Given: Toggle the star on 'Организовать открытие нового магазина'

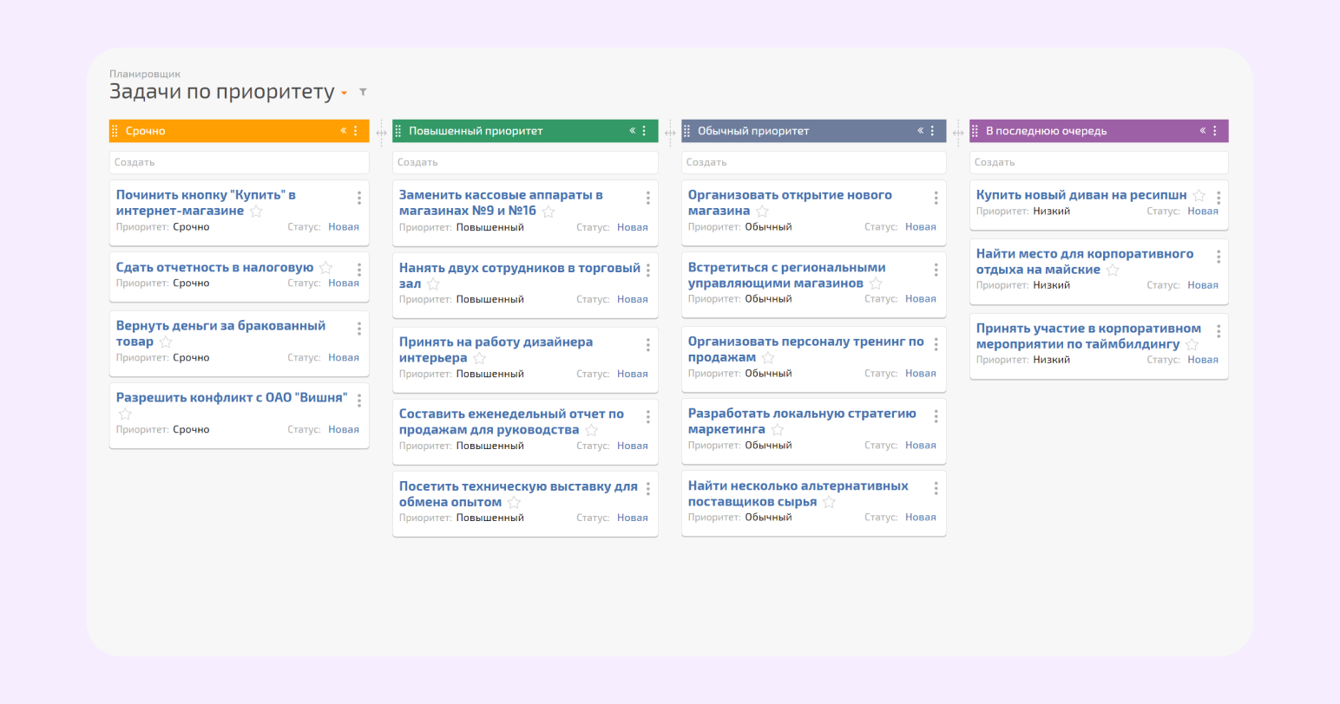Looking at the screenshot, I should [762, 212].
